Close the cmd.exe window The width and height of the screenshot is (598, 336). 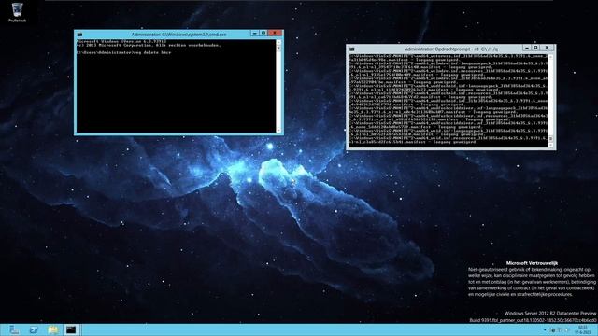coord(275,34)
